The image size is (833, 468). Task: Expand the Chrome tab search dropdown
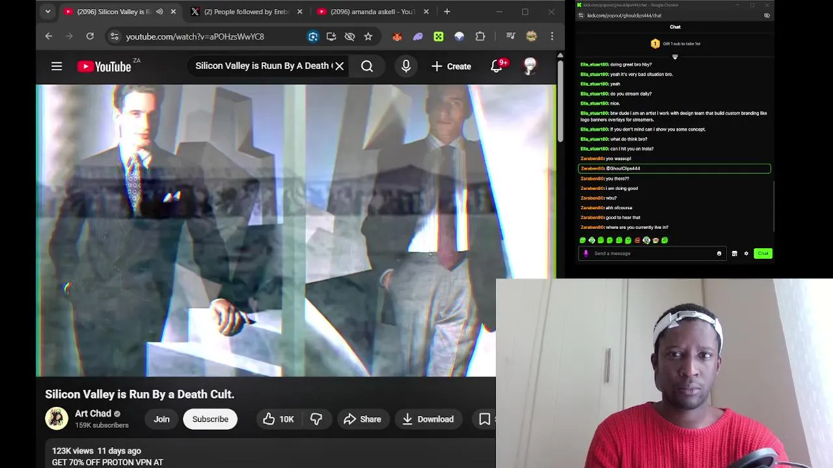[x=48, y=12]
